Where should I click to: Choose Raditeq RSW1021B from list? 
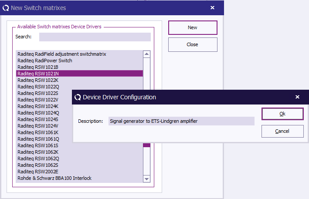[x=38, y=67]
